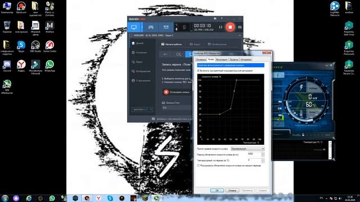
Task: Open the General tab in Afterburner properties
Action: (x=201, y=59)
